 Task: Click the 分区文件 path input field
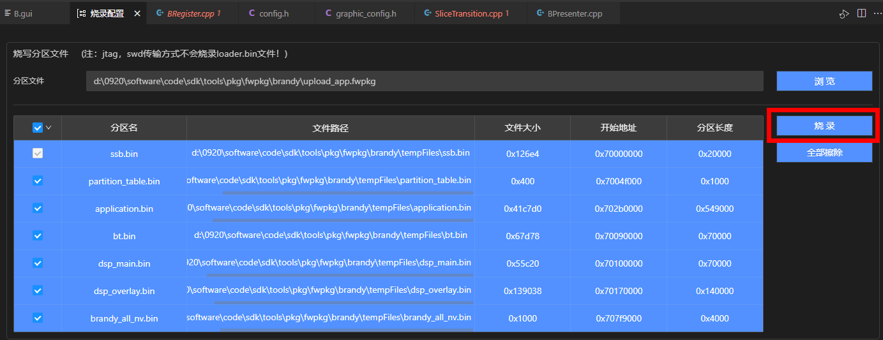pyautogui.click(x=424, y=82)
